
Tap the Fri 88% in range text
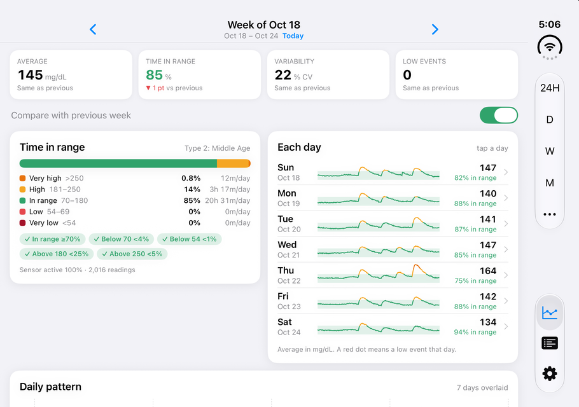[475, 307]
